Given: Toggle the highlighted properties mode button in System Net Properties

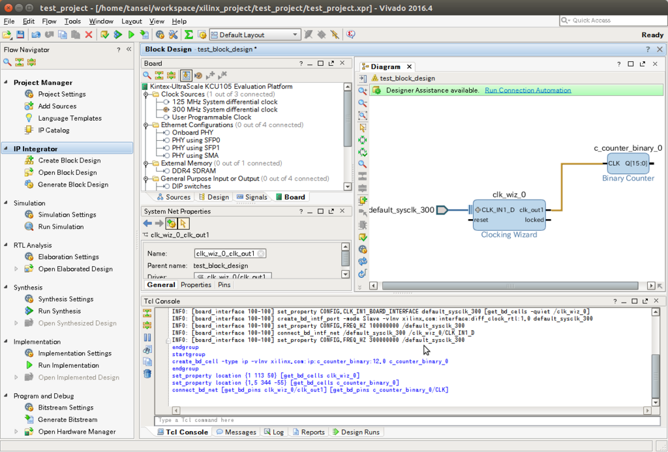Looking at the screenshot, I should coord(172,223).
